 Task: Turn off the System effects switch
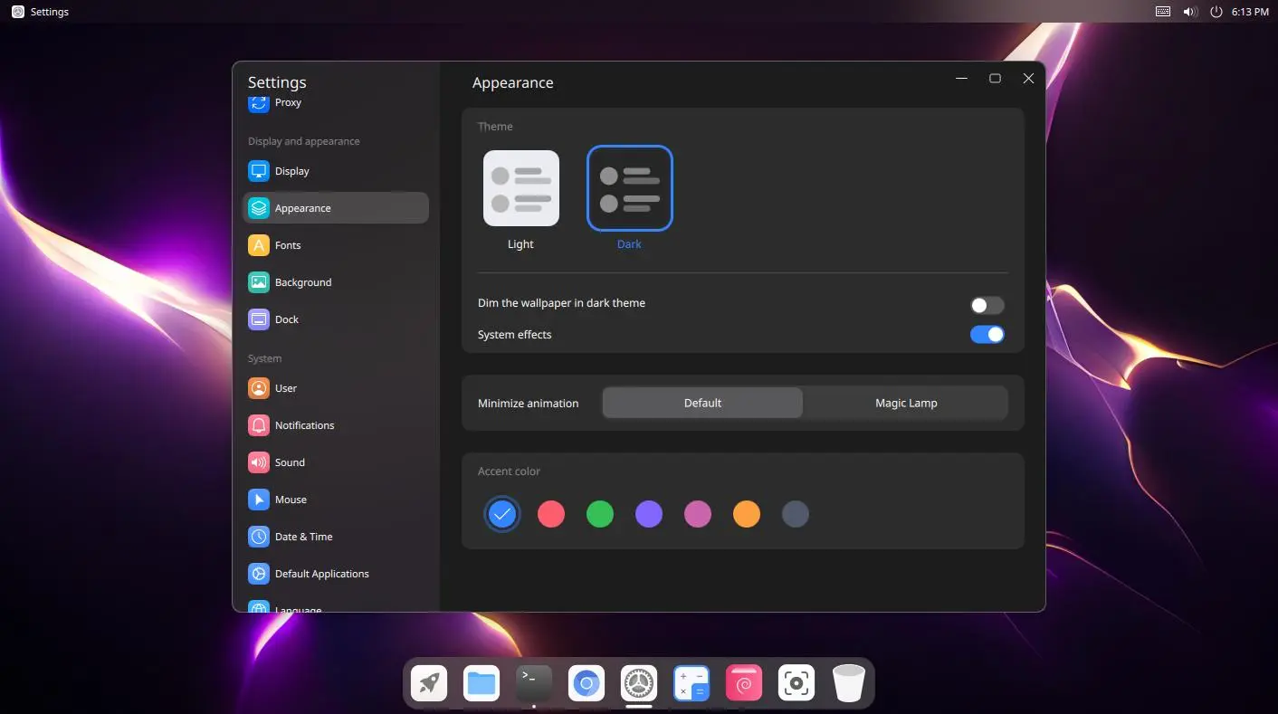987,335
